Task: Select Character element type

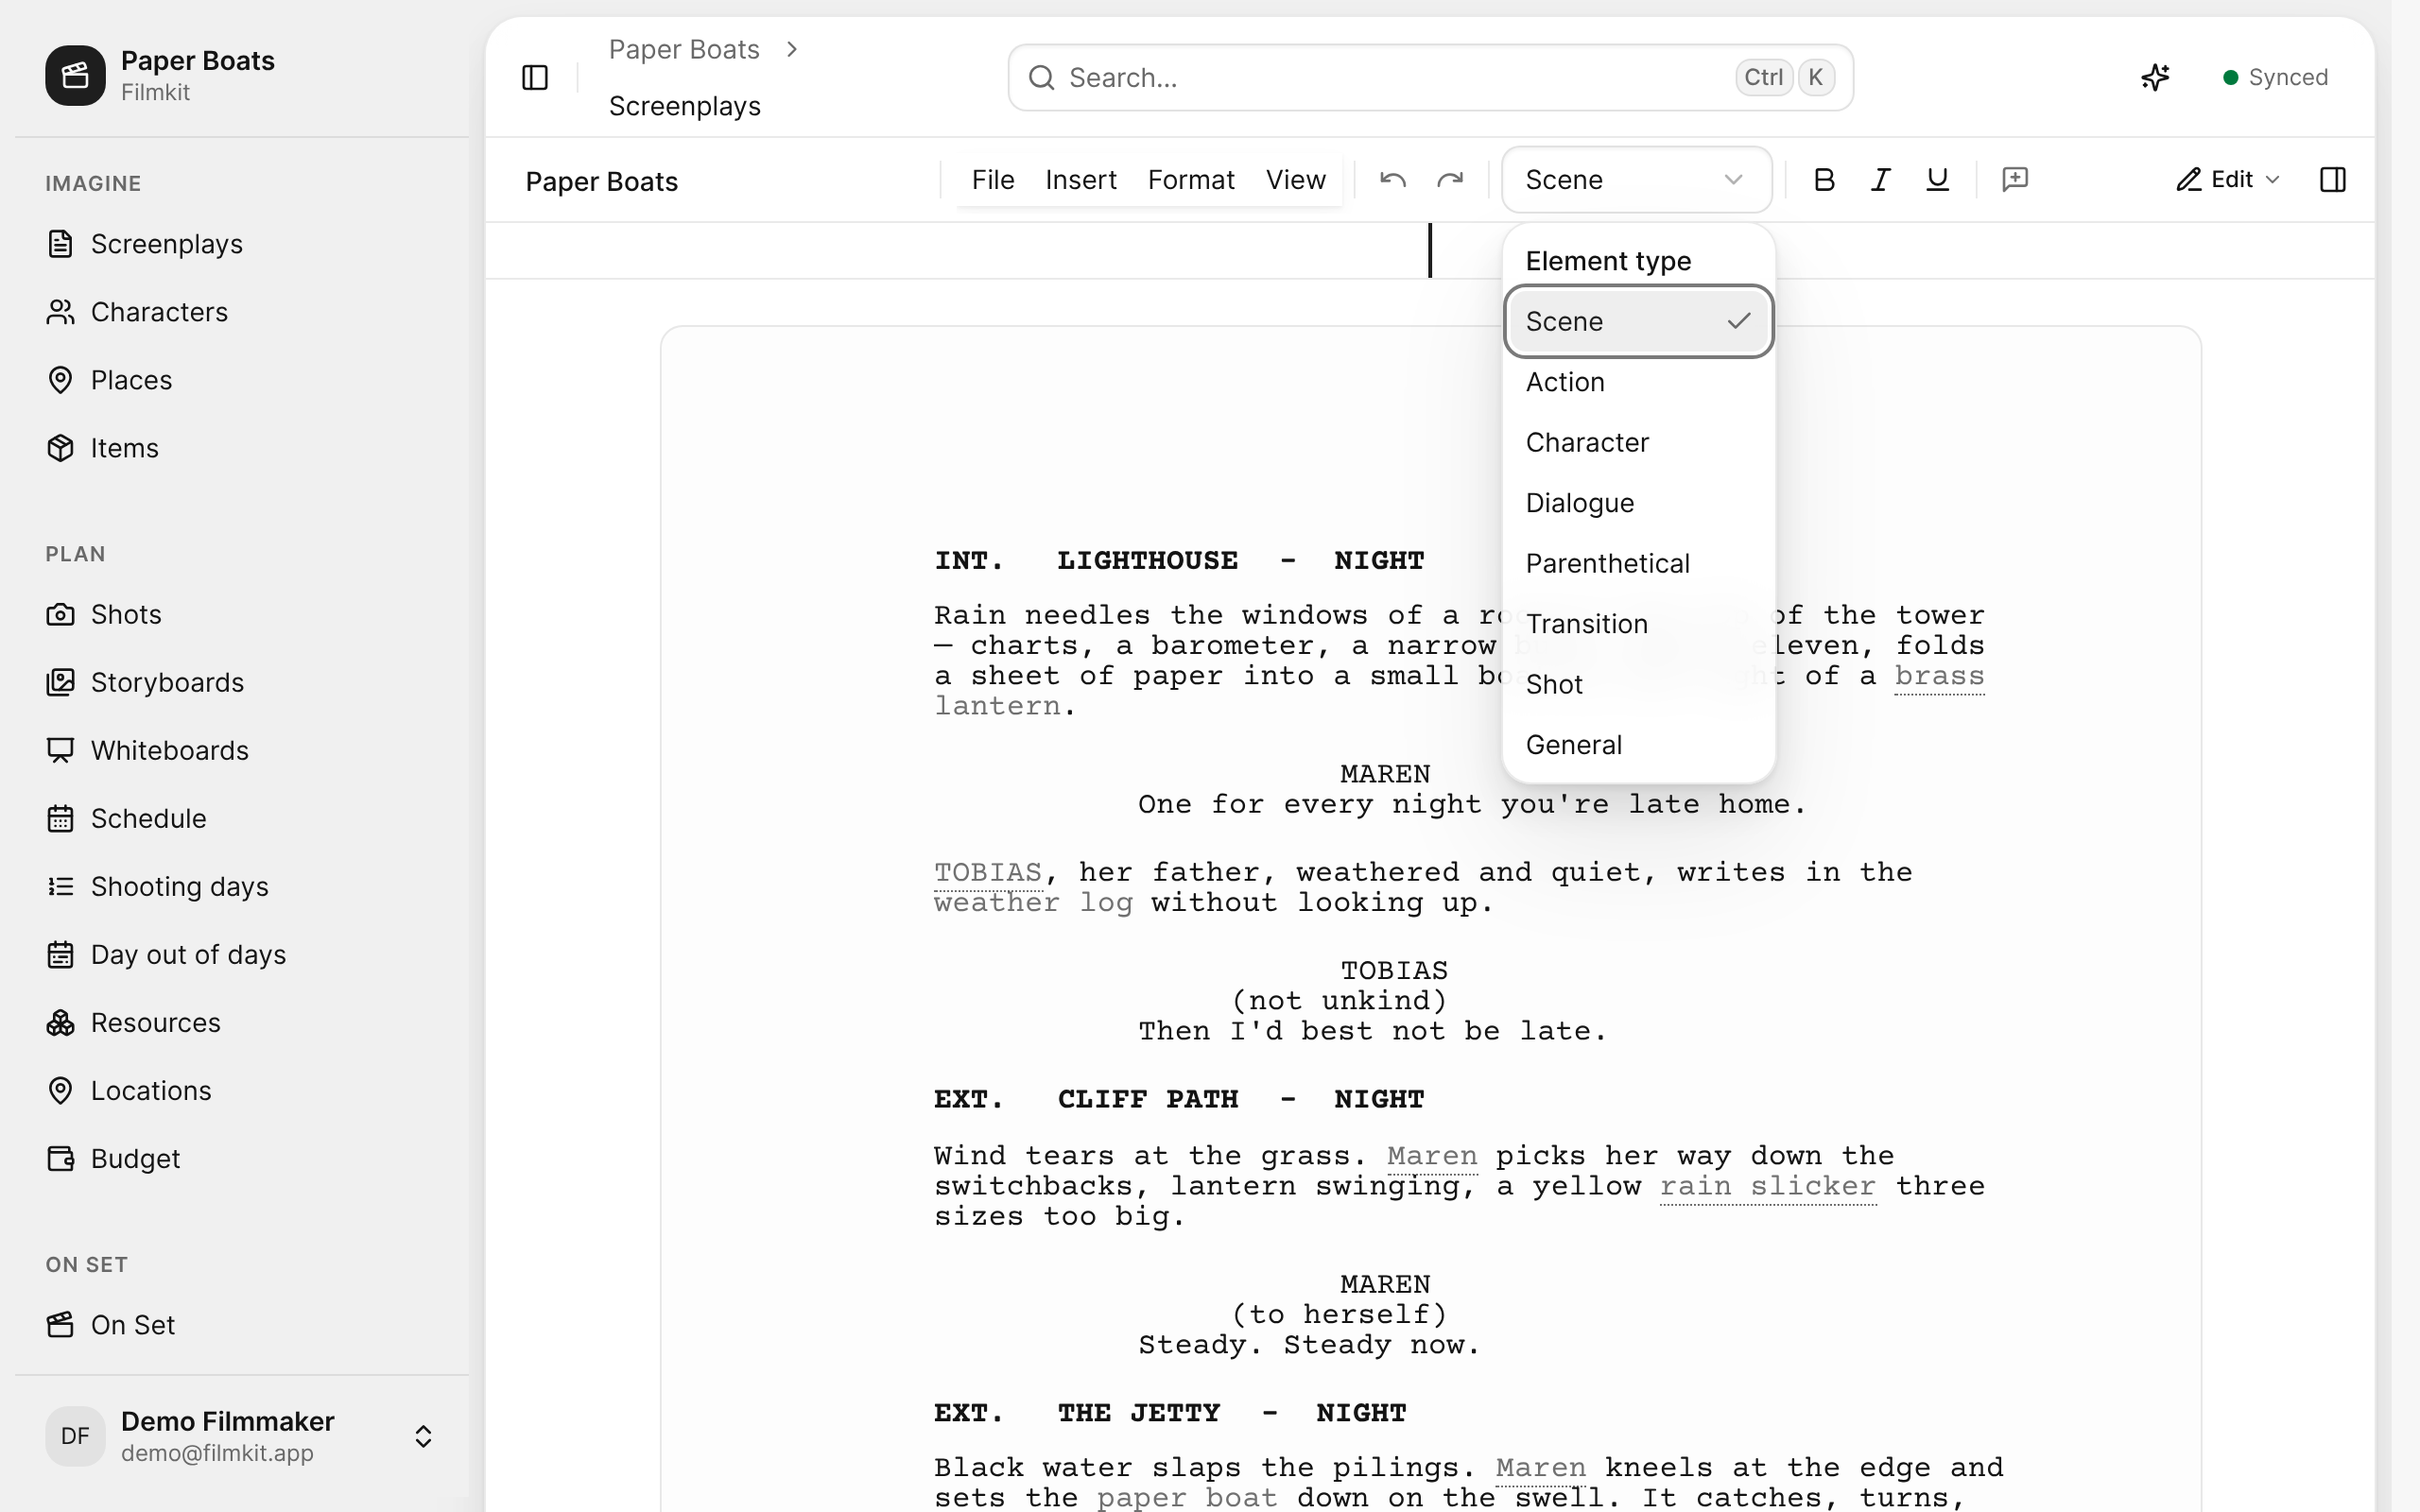Action: click(1638, 442)
